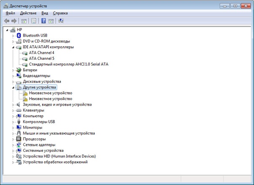Viewport: 254px width, 185px height.
Task: Select the Другие устройства category label
Action: (x=39, y=87)
